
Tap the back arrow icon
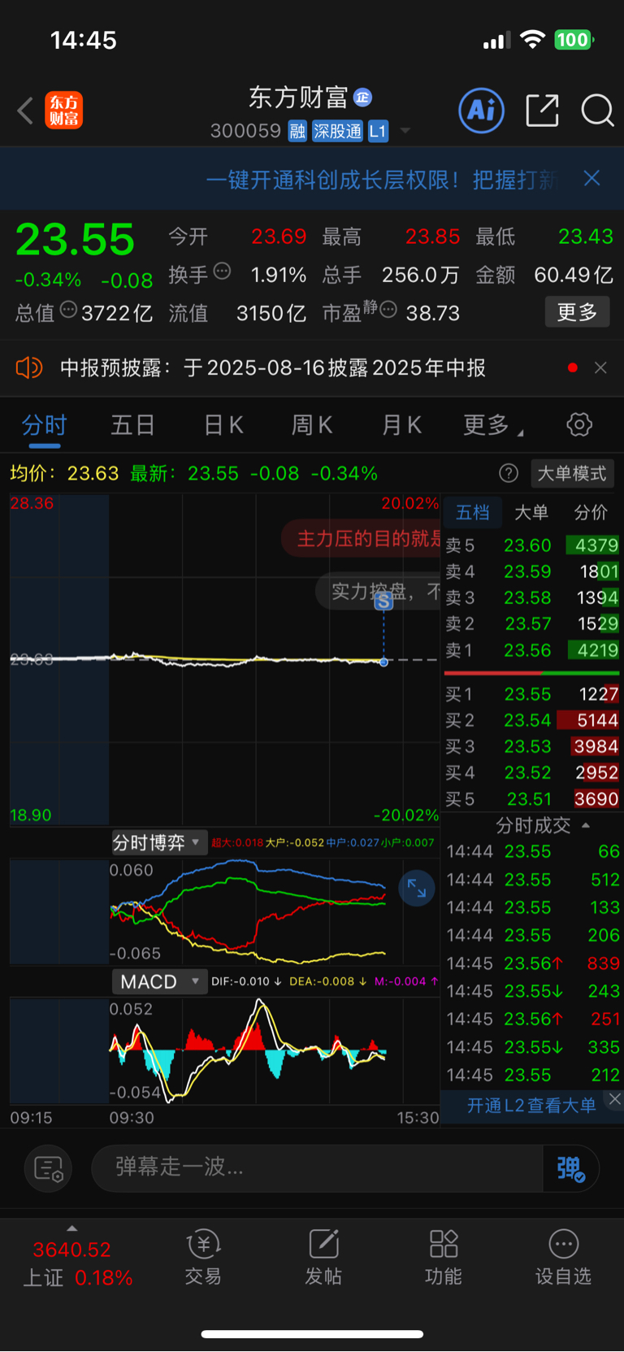point(25,111)
